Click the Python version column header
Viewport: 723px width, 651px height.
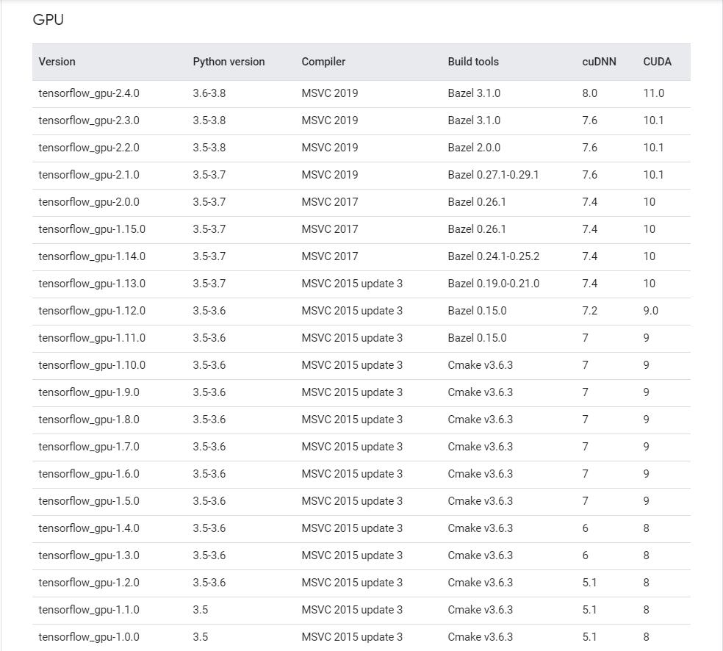pyautogui.click(x=229, y=62)
